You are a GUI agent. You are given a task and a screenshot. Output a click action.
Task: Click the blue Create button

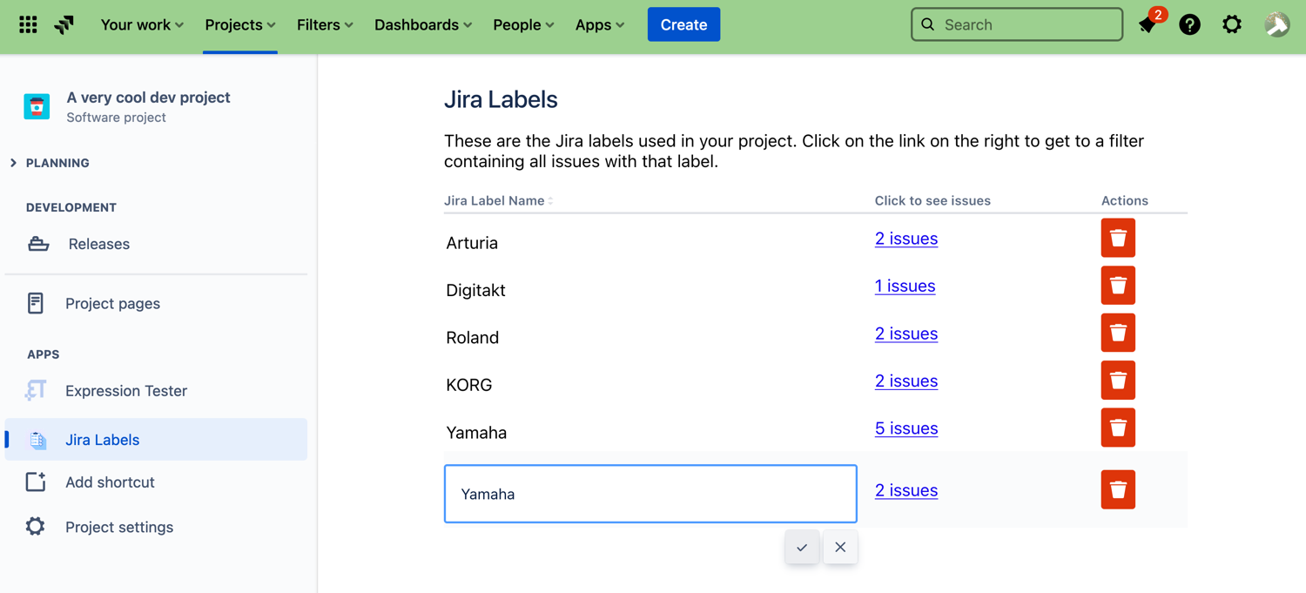[683, 24]
